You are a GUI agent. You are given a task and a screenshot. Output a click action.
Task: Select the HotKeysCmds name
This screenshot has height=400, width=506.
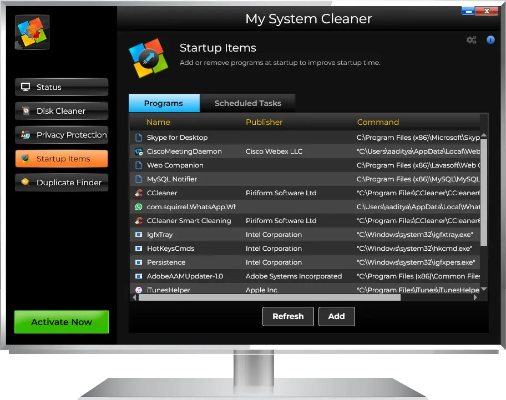[x=171, y=249]
